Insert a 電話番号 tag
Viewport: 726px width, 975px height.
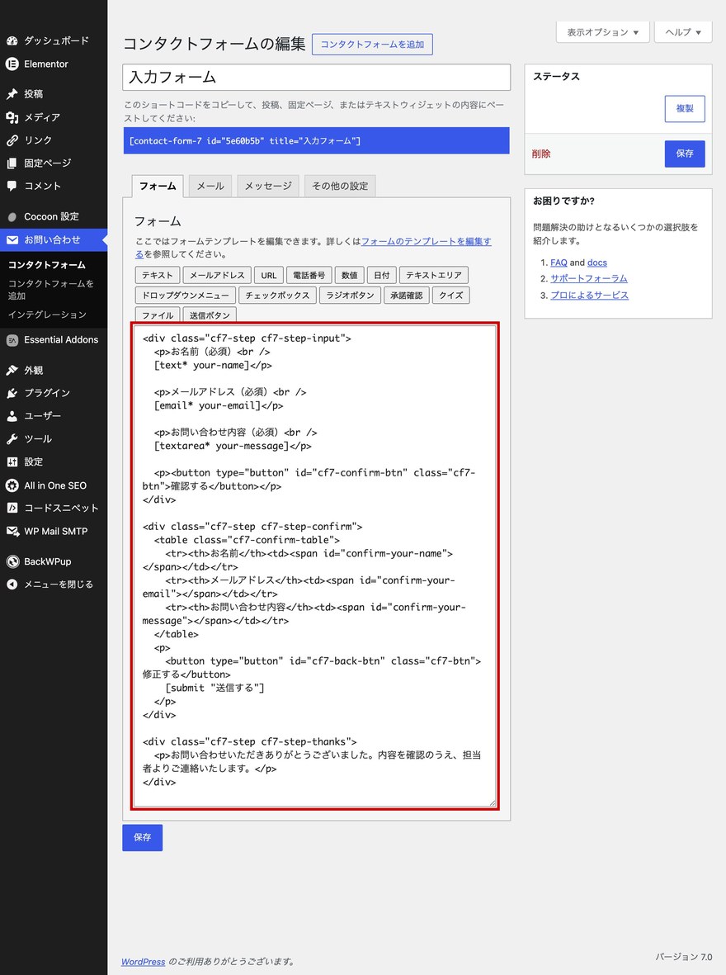(x=309, y=276)
